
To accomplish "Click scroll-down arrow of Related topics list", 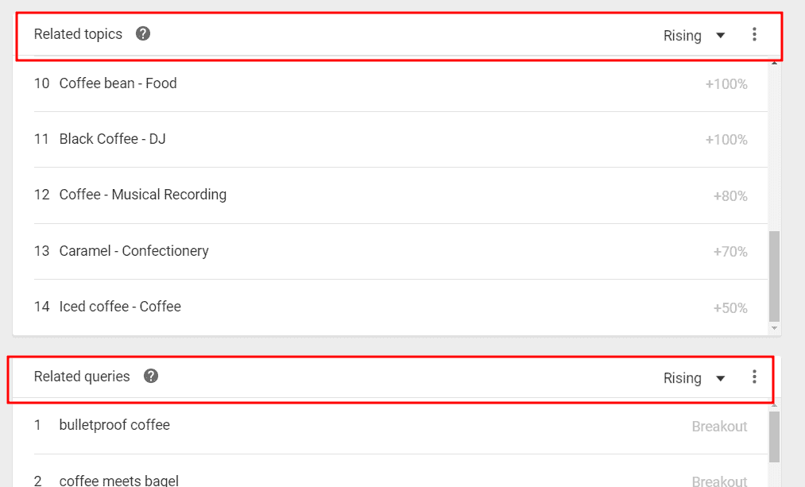I will click(774, 328).
